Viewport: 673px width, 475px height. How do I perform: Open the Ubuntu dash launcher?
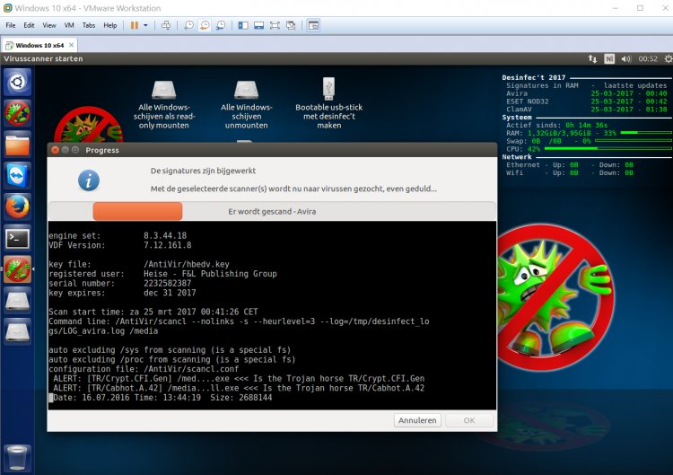click(18, 83)
